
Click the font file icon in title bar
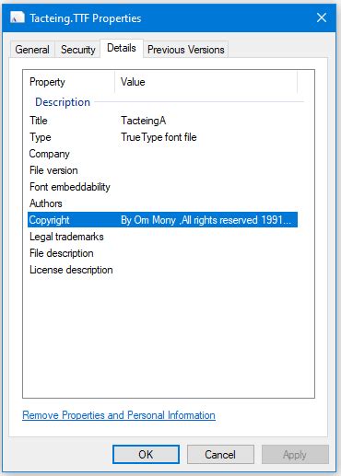[x=18, y=17]
